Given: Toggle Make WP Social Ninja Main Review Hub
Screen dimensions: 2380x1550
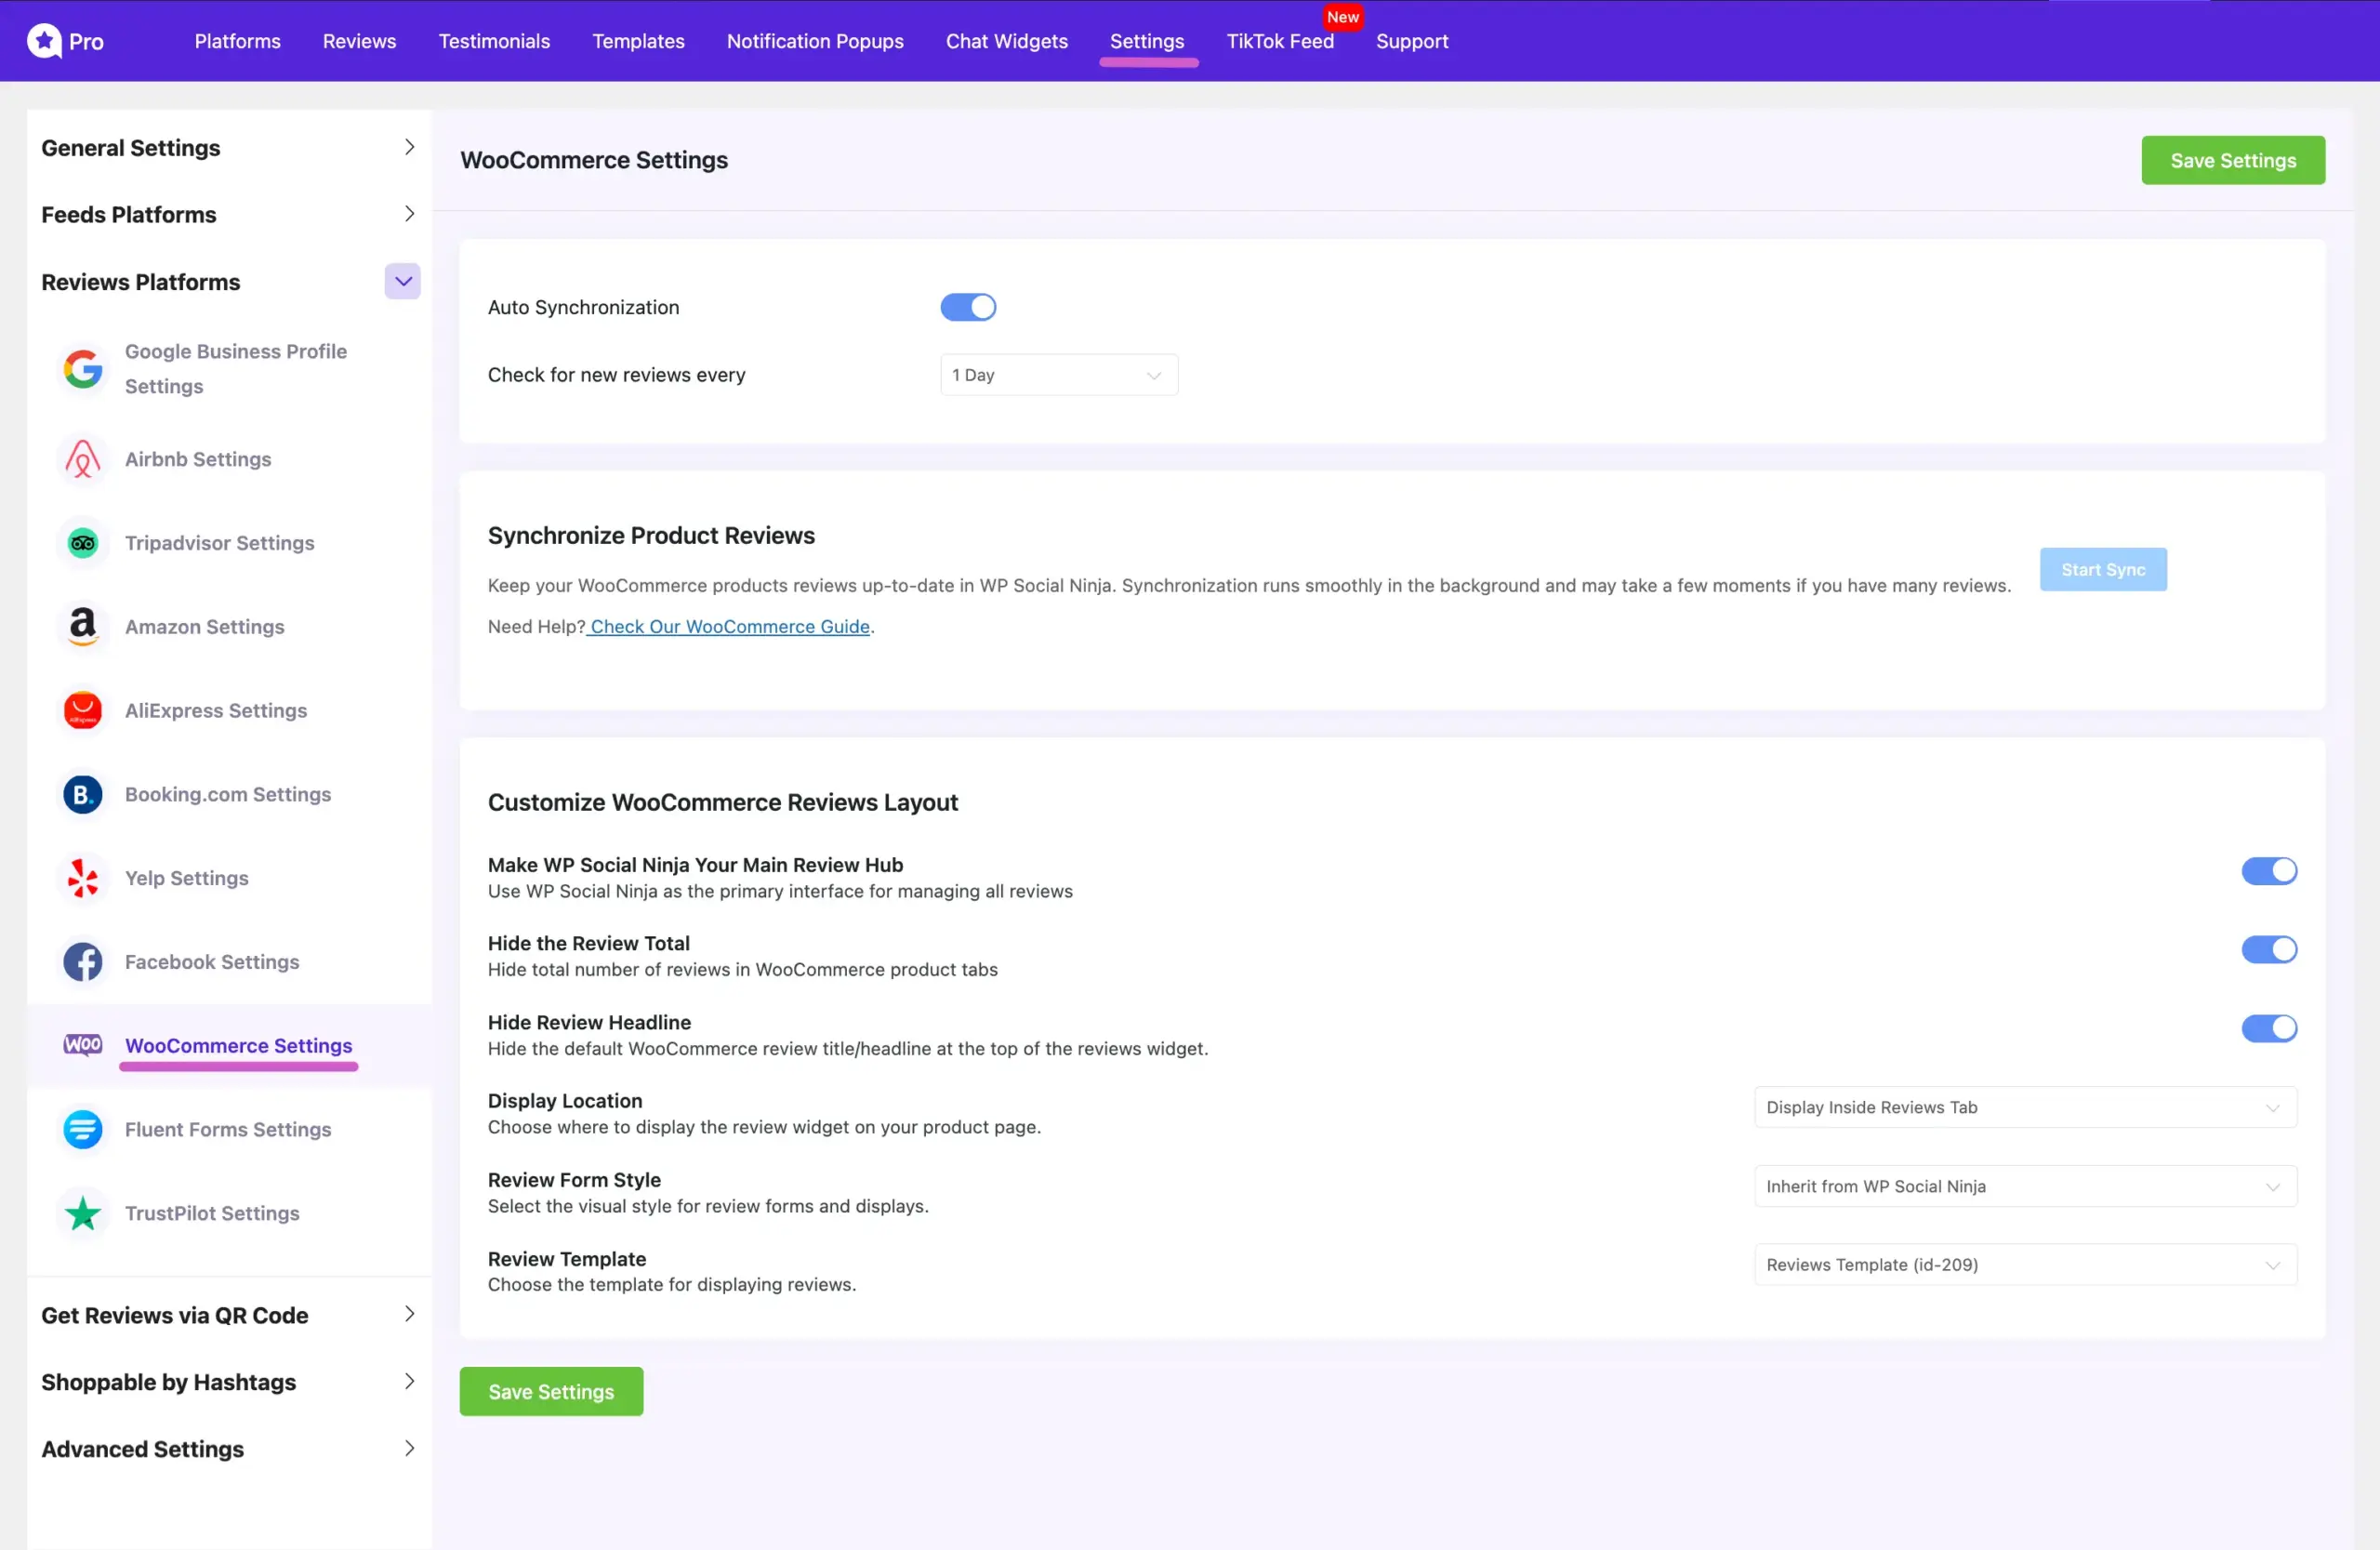Looking at the screenshot, I should coord(2269,871).
